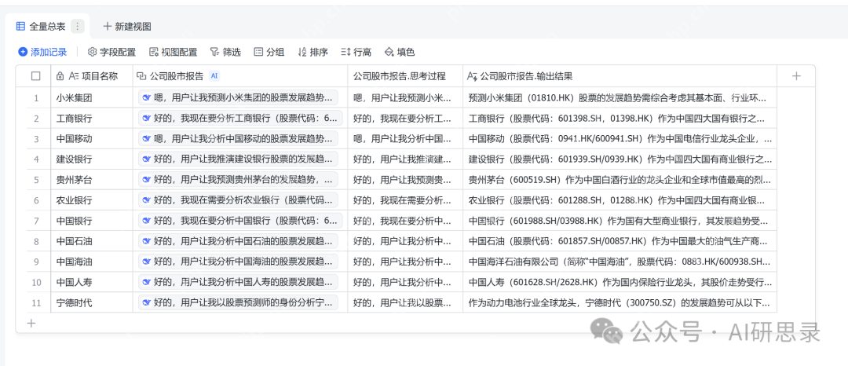This screenshot has height=366, width=848.
Task: Click row number 1
Action: click(x=36, y=98)
